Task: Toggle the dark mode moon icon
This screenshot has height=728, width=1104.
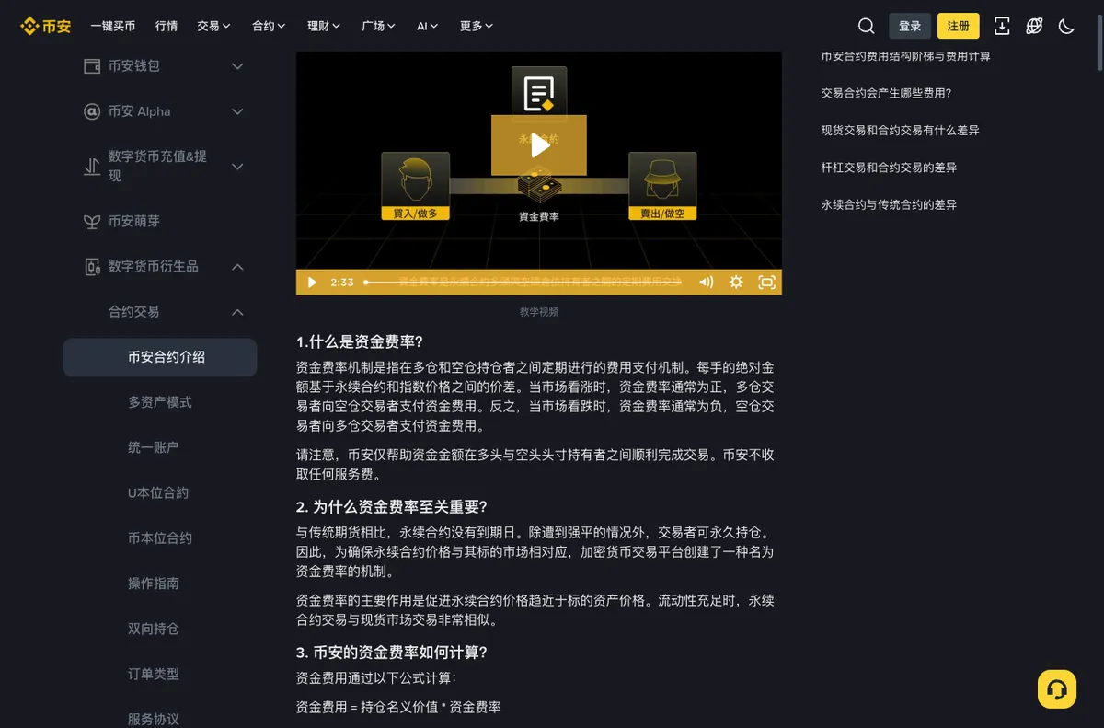Action: 1066,26
